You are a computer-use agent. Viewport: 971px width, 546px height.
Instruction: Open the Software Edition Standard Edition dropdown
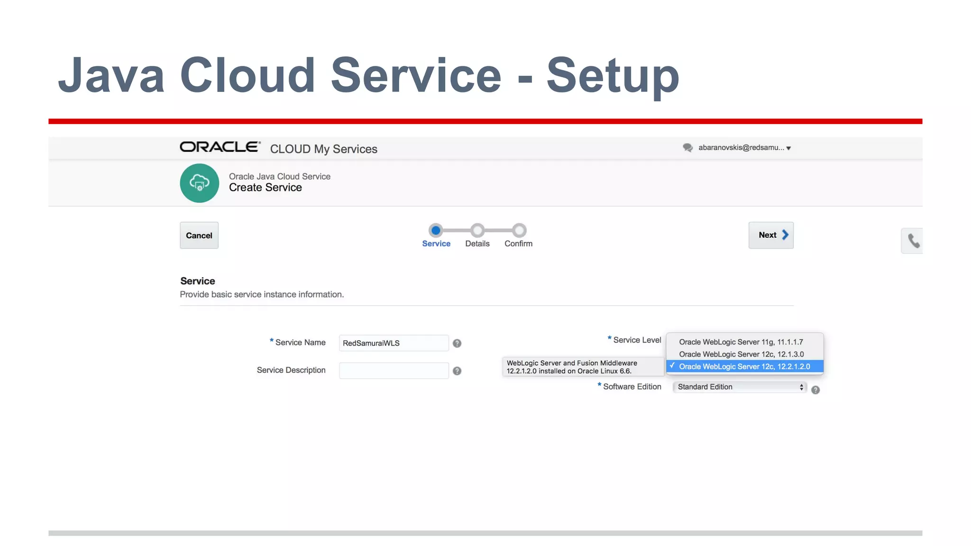740,387
